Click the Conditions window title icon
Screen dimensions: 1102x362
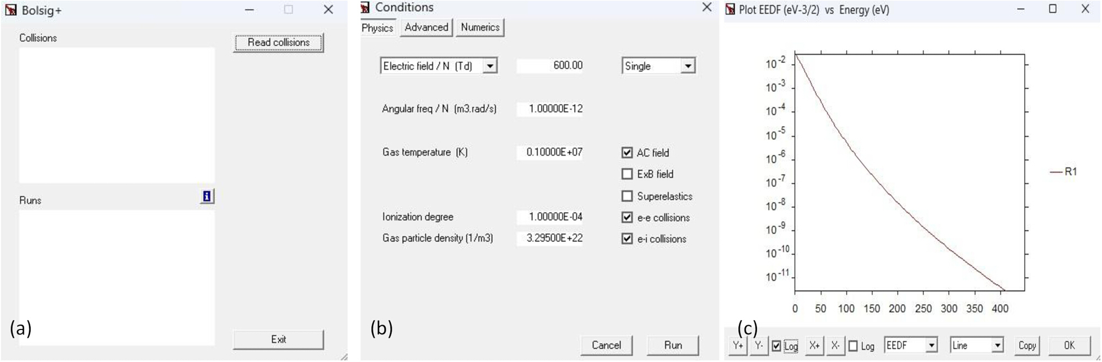tap(365, 7)
